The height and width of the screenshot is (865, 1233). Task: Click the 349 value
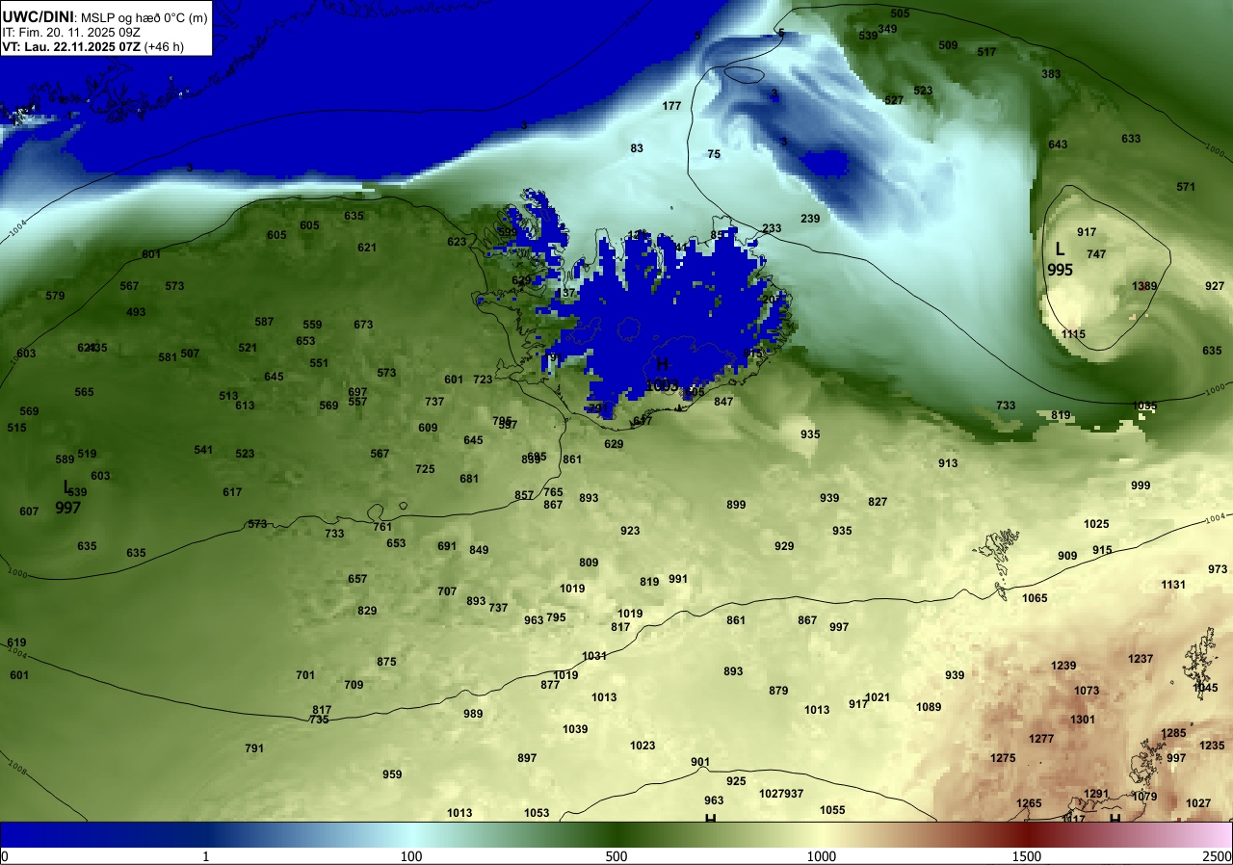(x=887, y=29)
